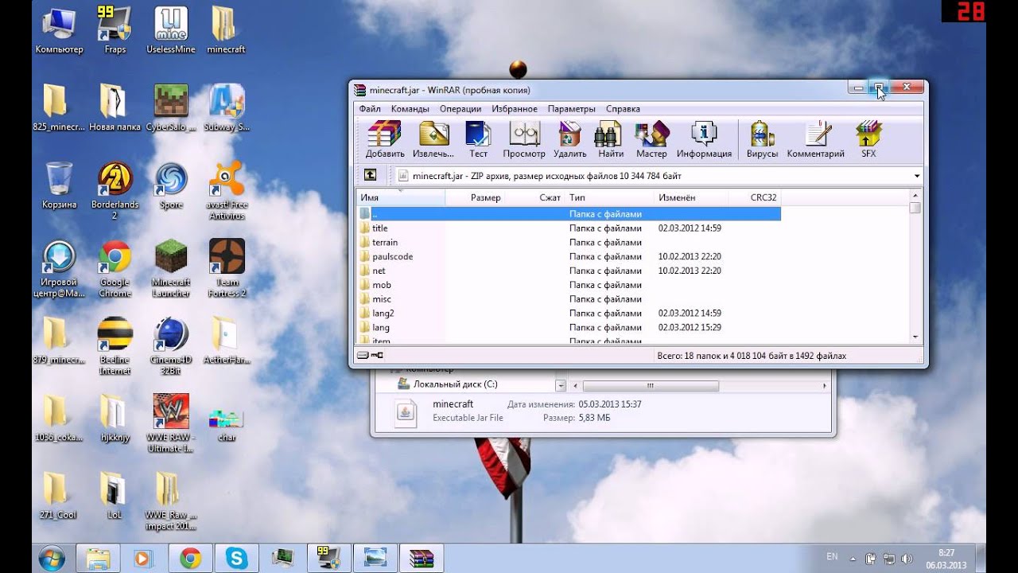Sort list by CRC32 column header

click(x=754, y=197)
